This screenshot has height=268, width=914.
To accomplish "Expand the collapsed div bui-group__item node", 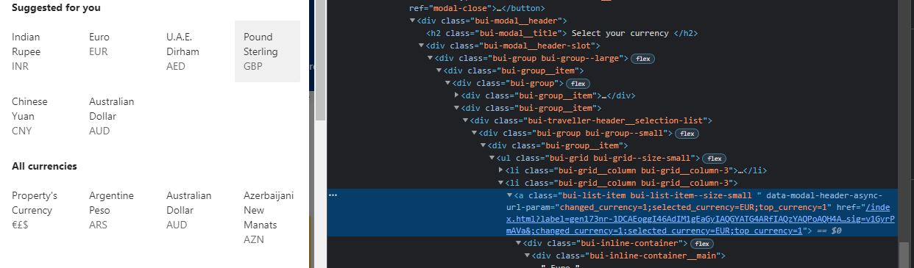I will click(x=456, y=95).
